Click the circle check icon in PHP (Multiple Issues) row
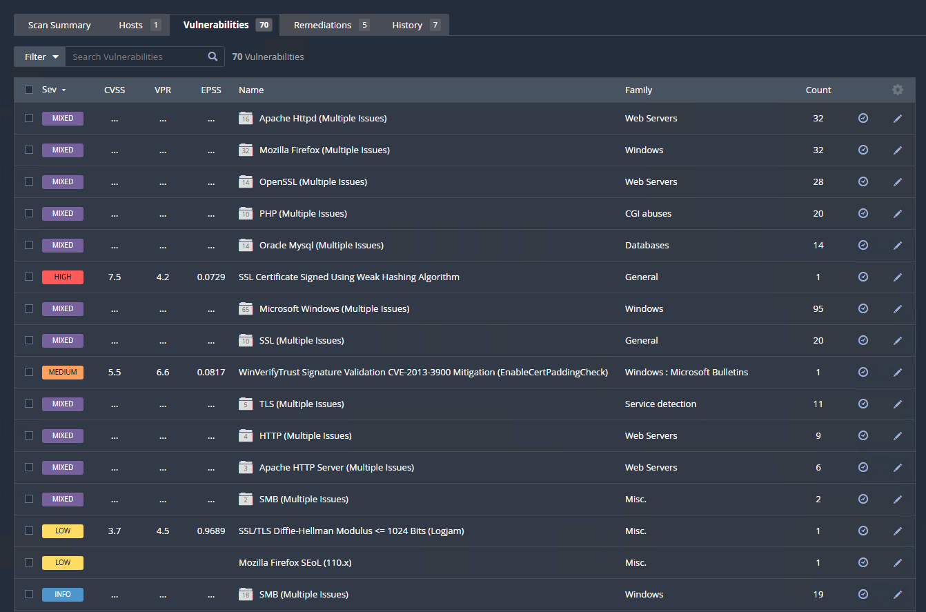The image size is (926, 612). 863,213
